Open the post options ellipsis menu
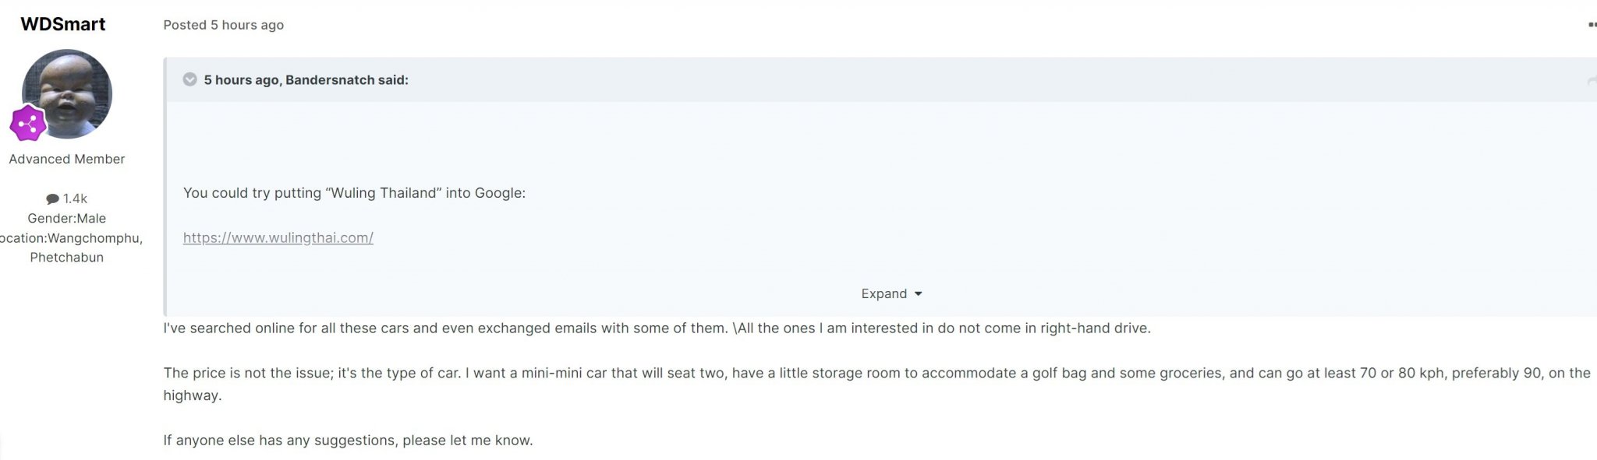This screenshot has width=1597, height=460. click(1592, 25)
